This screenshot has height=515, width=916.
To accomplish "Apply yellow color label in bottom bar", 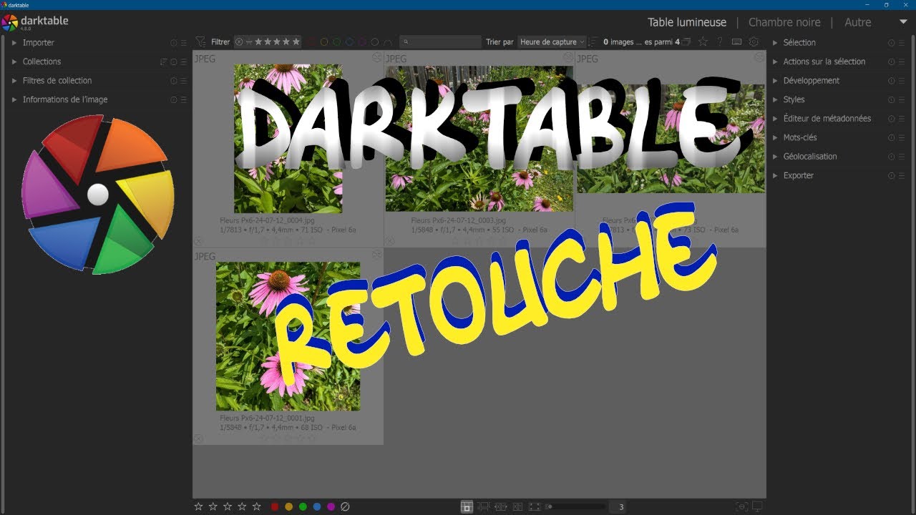I will 289,506.
